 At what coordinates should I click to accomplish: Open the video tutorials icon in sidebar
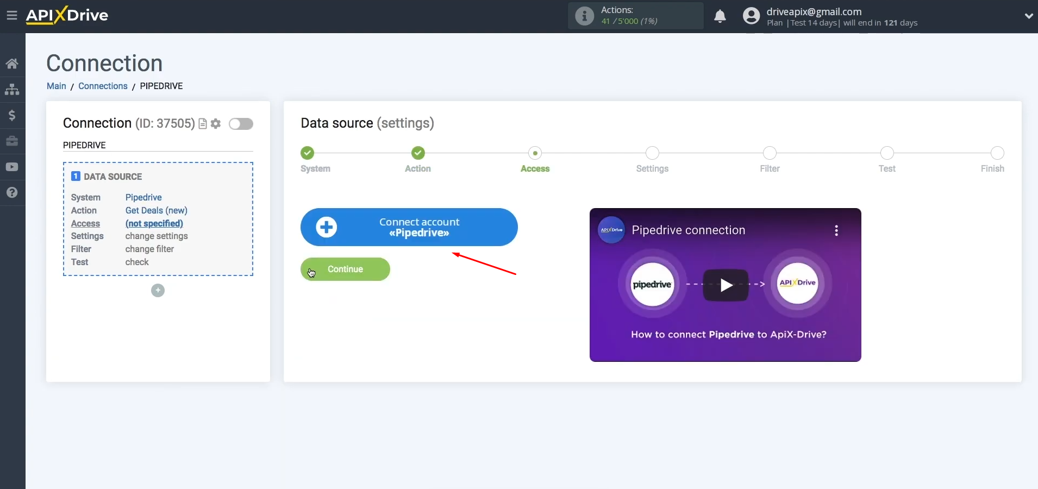(12, 167)
